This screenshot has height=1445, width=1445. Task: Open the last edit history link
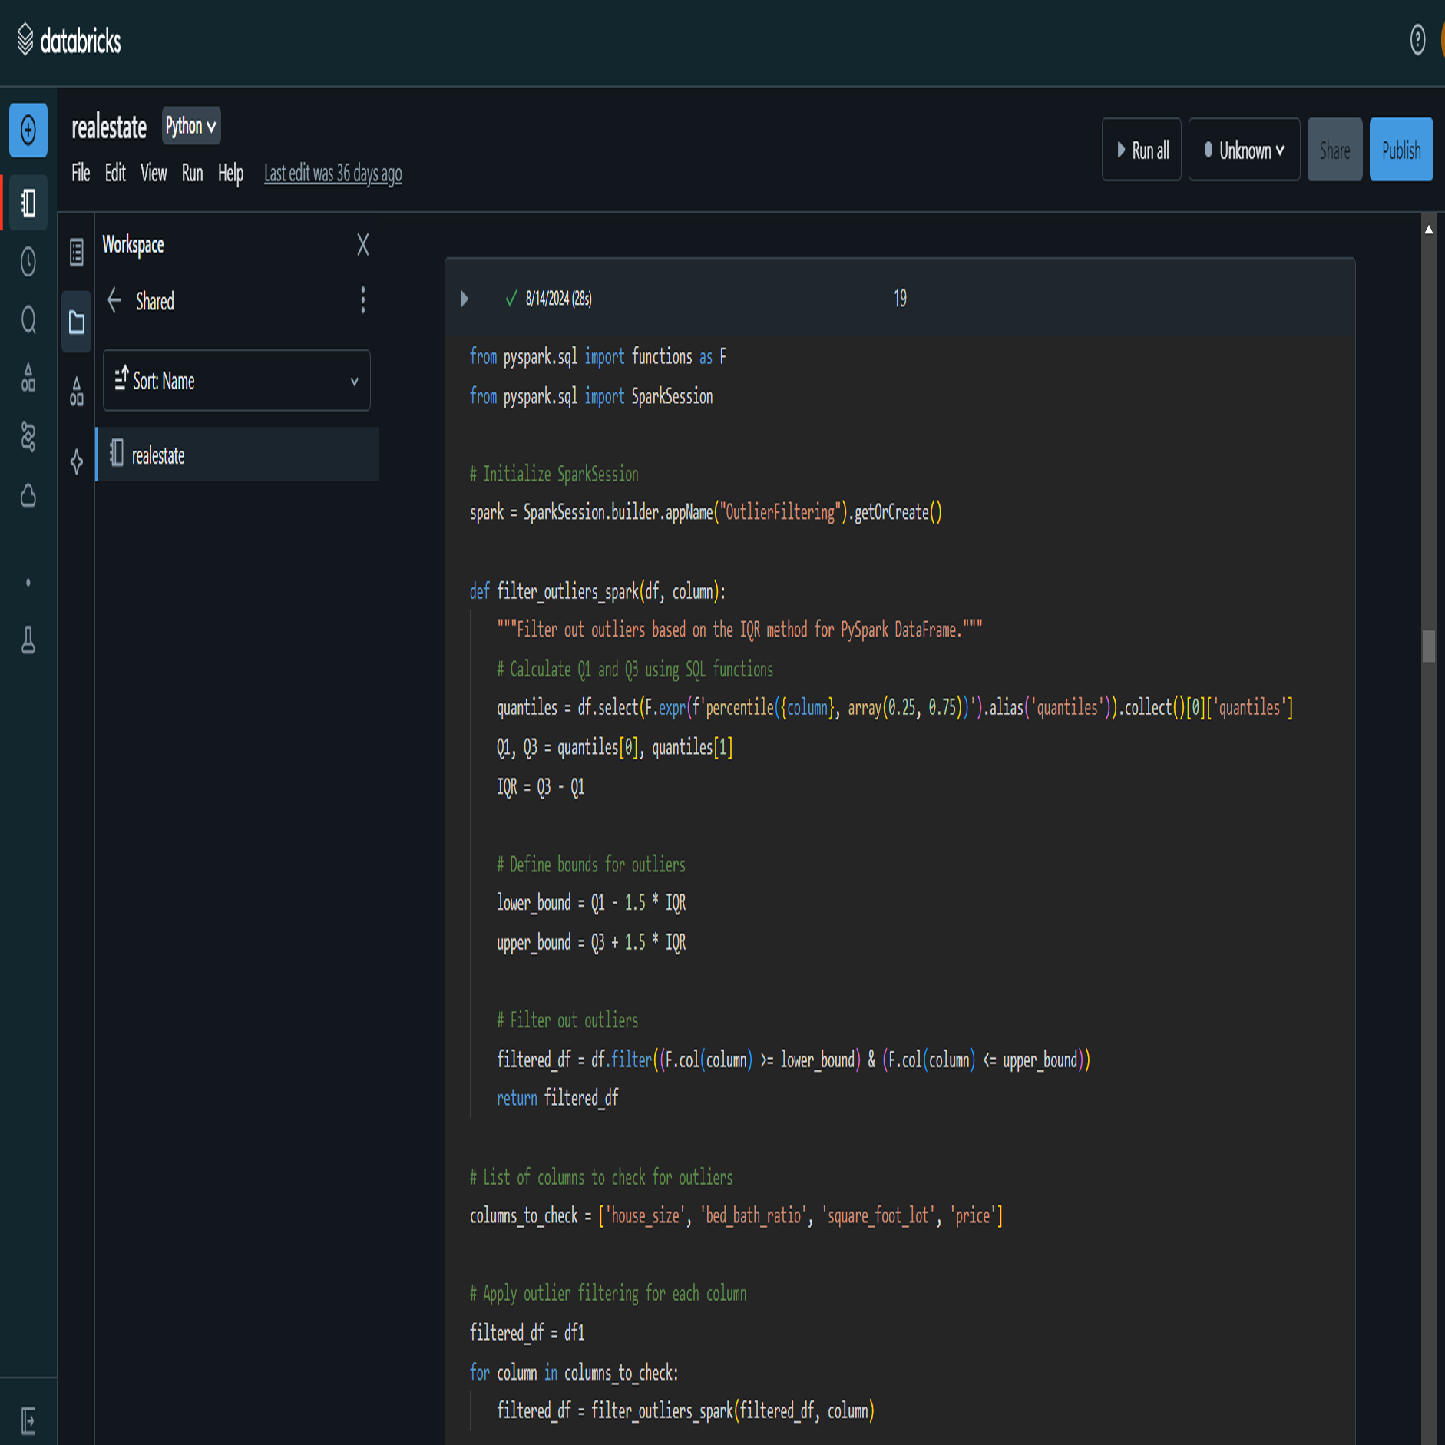click(x=332, y=174)
